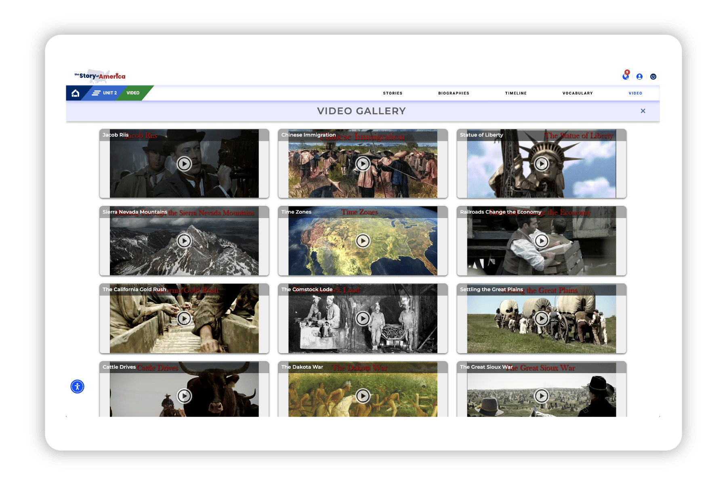Start the Statue of Liberty video
Screen dimensions: 727x485
tap(541, 164)
